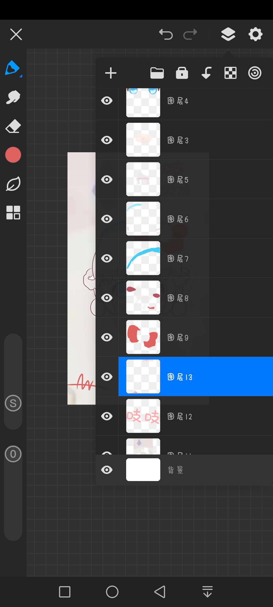Viewport: 273px width, 607px height.
Task: Add a new layer with plus icon
Action: pos(111,73)
